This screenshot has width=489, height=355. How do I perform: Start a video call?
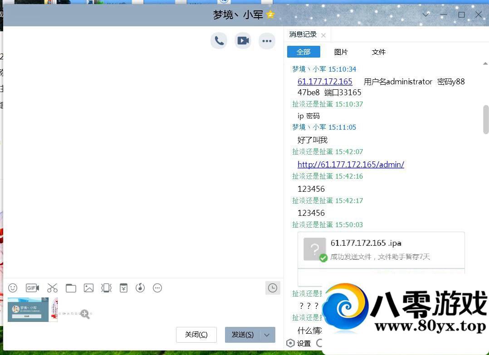[243, 40]
